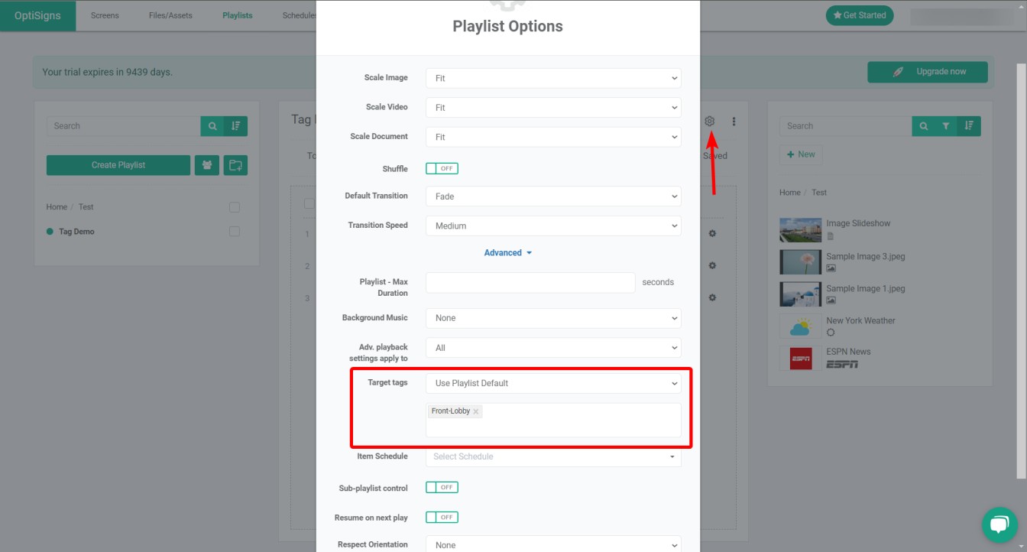
Task: Select the Image Slideshow thumbnail
Action: (x=800, y=229)
